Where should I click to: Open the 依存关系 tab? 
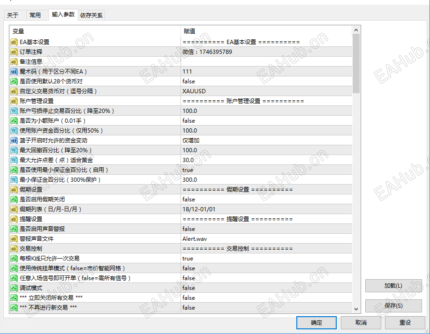91,15
